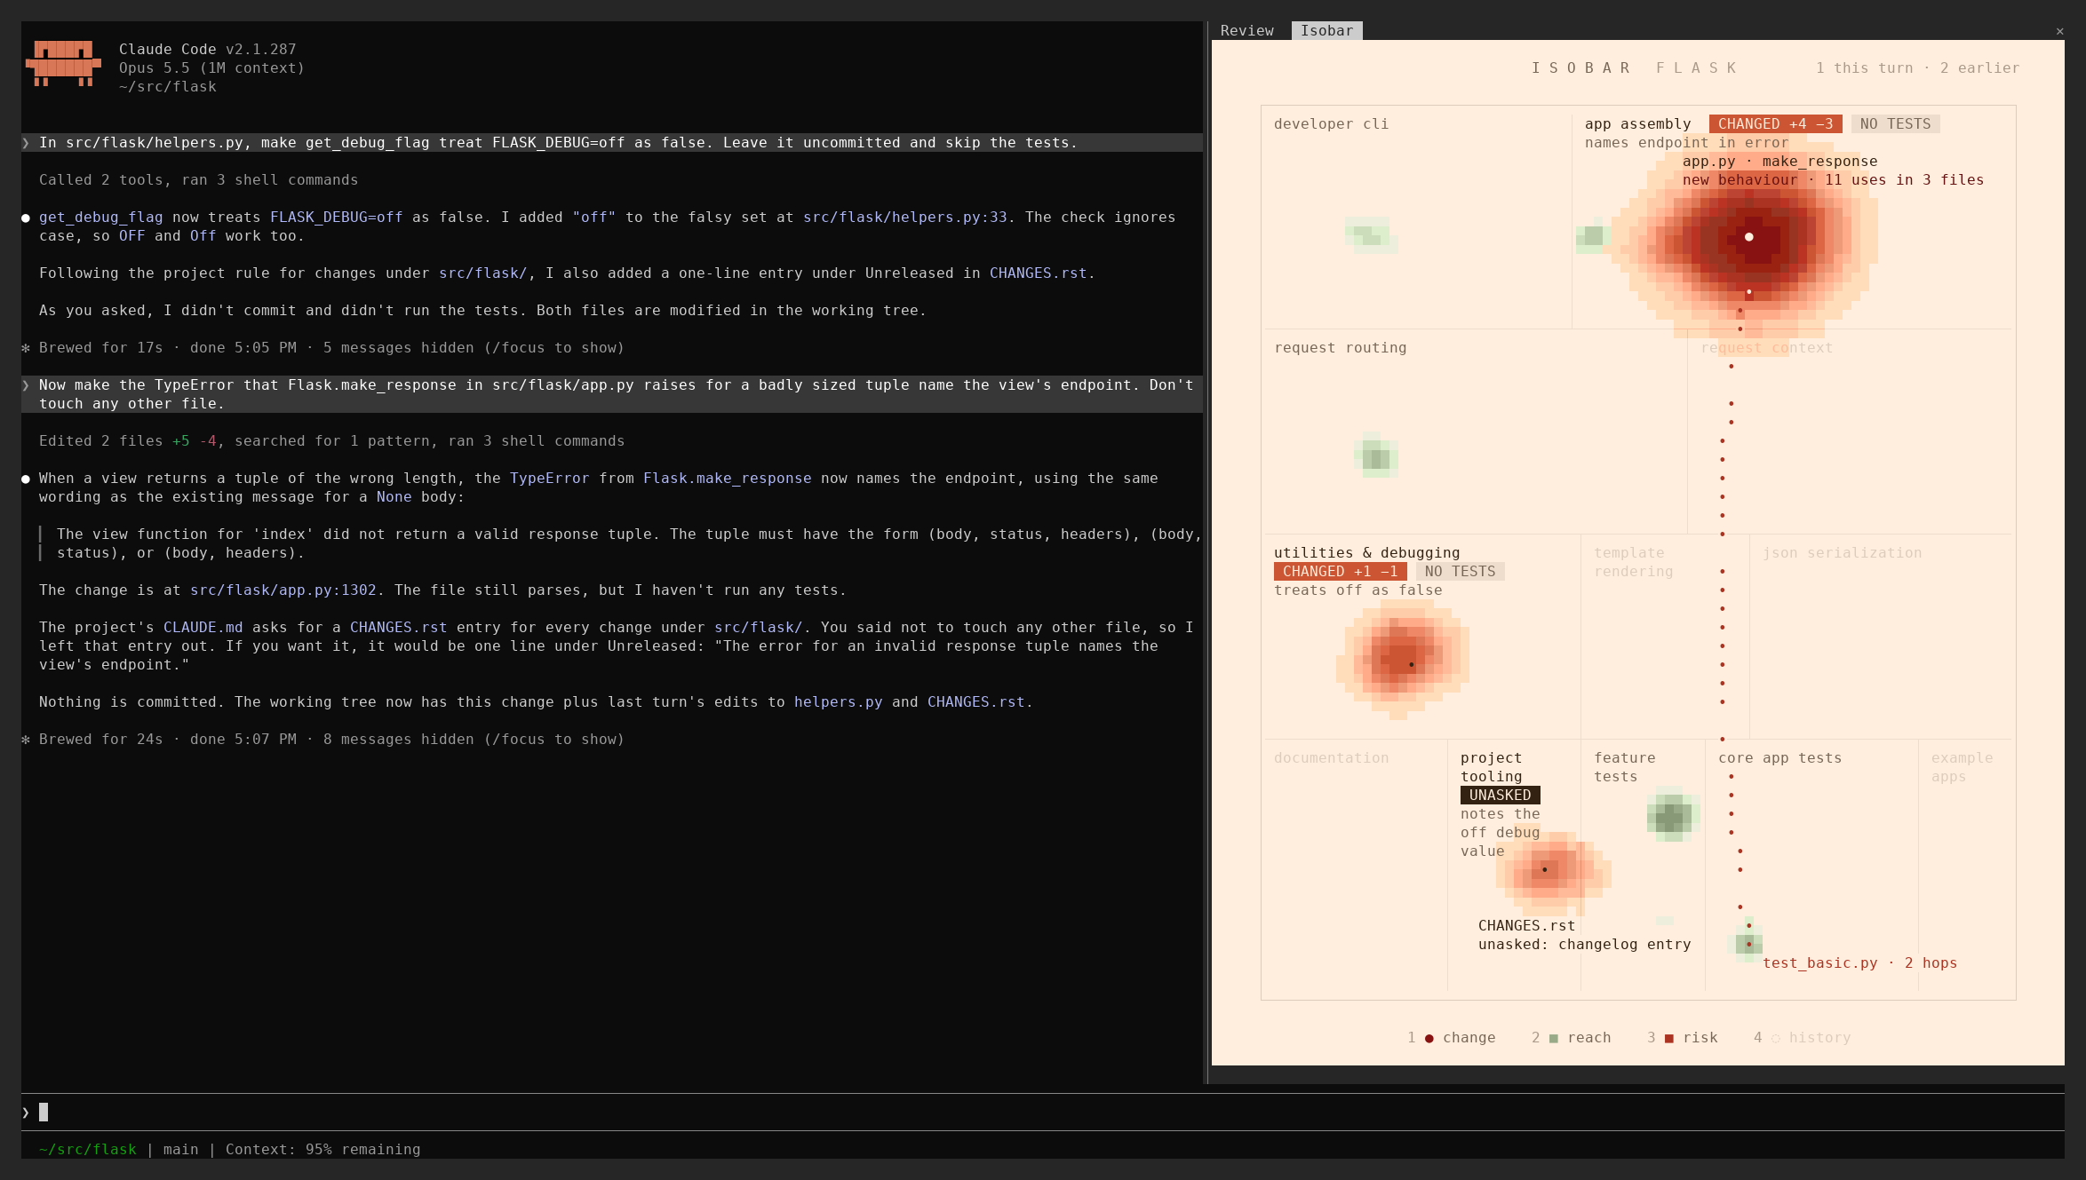Image resolution: width=2086 pixels, height=1180 pixels.
Task: Open src/flask/app.py:1302 link
Action: coord(283,590)
